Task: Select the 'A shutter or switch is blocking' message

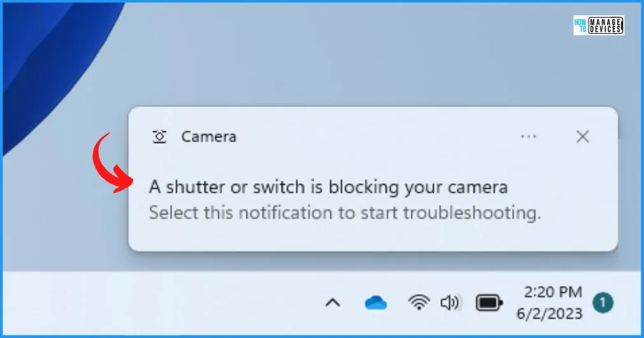Action: 328,187
